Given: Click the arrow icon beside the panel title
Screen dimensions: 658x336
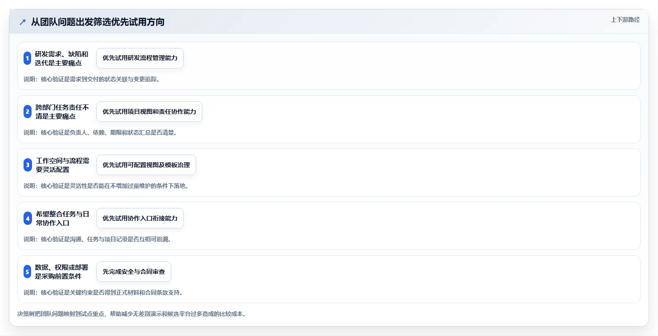Looking at the screenshot, I should click(x=23, y=22).
